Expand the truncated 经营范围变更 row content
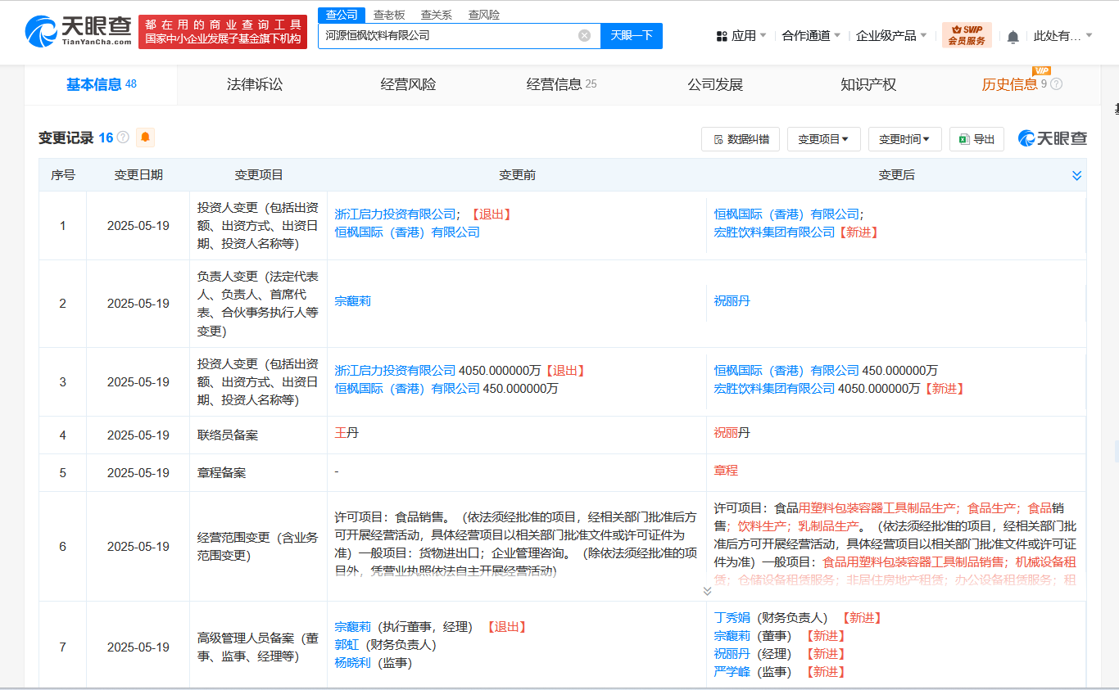 (x=707, y=590)
